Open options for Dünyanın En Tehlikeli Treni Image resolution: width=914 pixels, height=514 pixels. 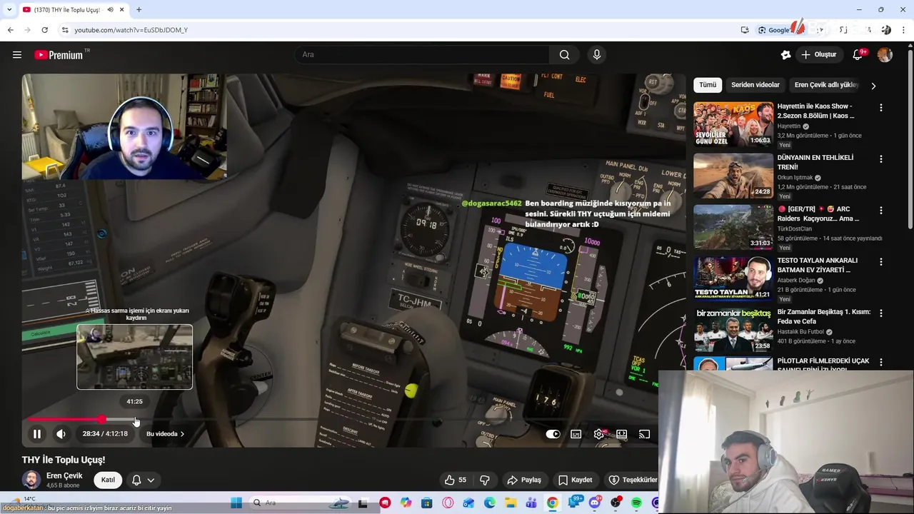[x=880, y=159]
